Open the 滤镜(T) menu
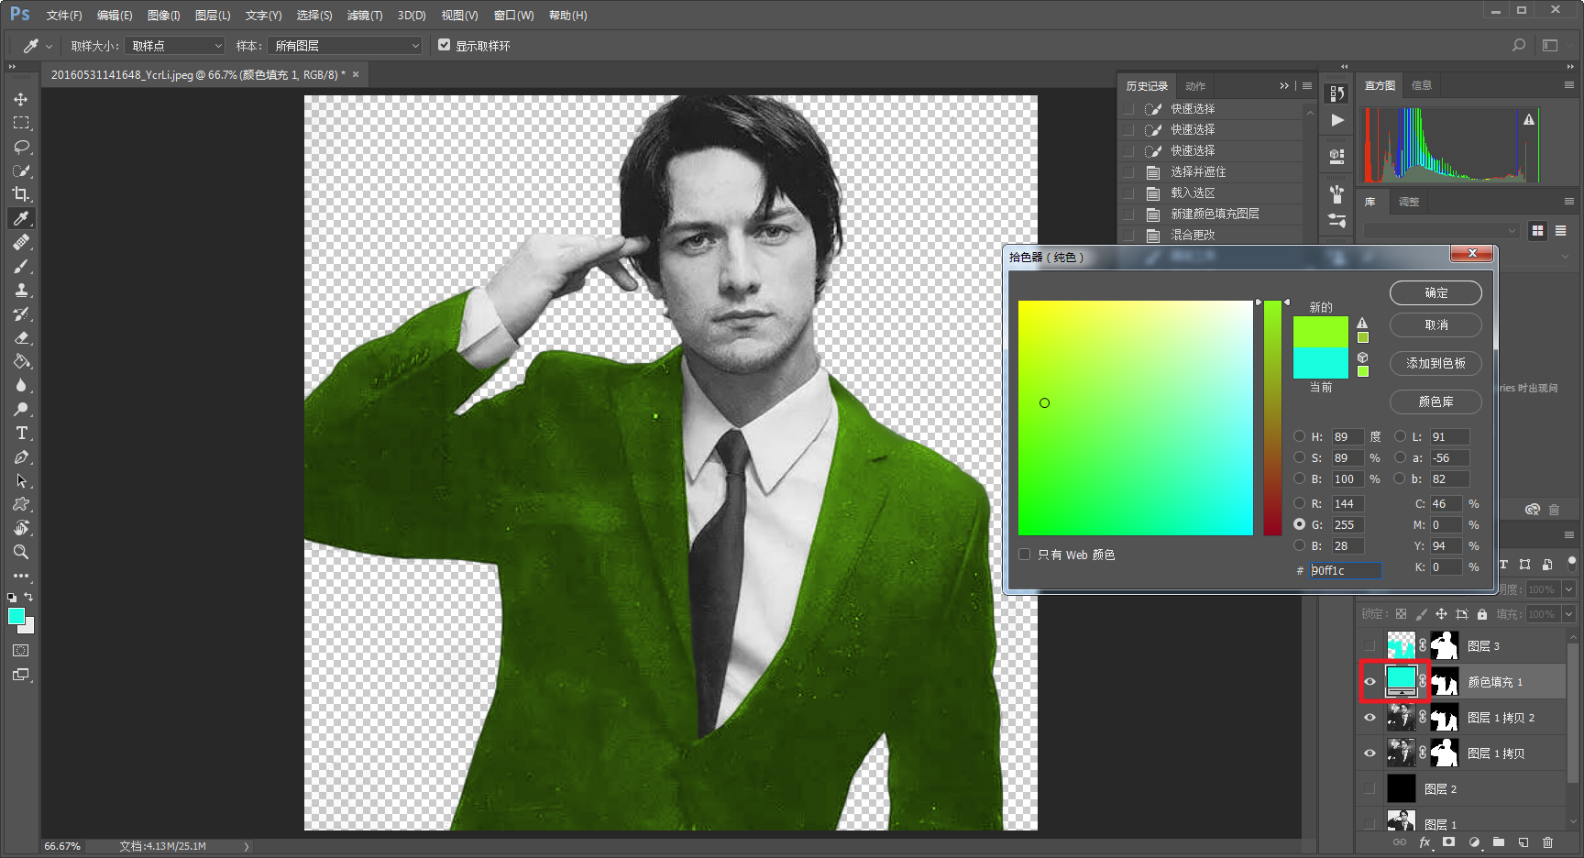Screen dimensions: 1584x858 point(365,16)
